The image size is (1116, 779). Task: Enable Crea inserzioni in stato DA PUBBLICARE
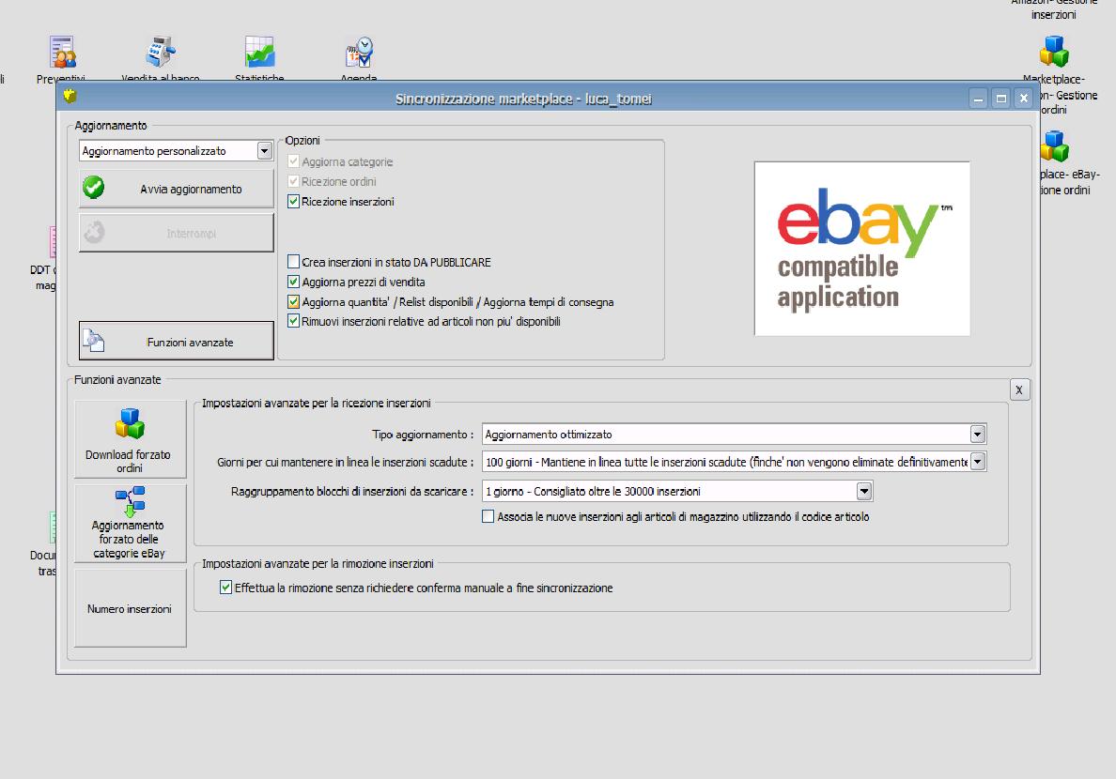point(293,262)
